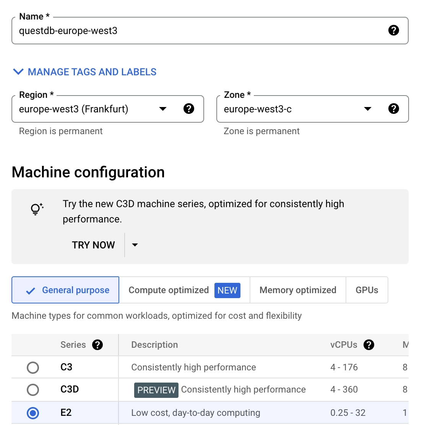
Task: Click the NEW badge on Compute optimized
Action: [x=227, y=290]
